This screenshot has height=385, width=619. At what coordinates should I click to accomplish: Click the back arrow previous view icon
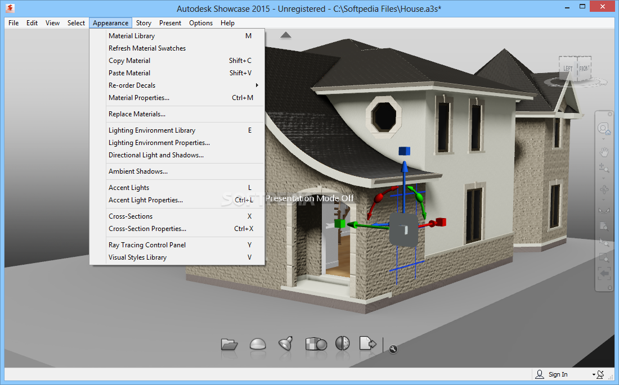click(x=604, y=273)
